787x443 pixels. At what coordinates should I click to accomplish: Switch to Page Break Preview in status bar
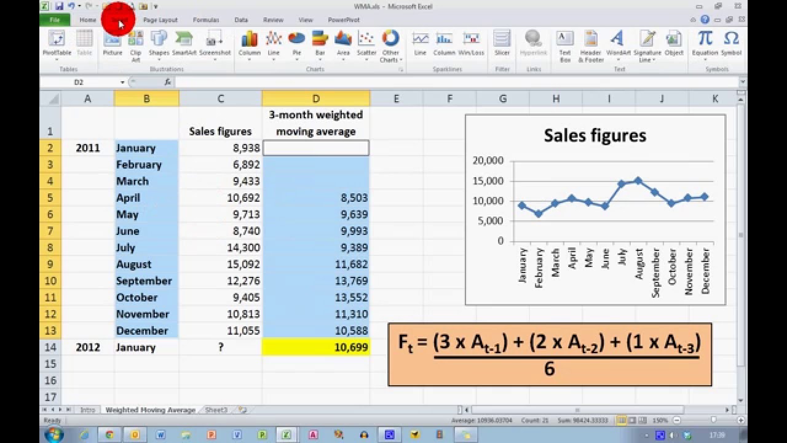[642, 420]
